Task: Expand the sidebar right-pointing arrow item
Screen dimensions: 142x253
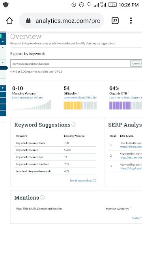Action: [3, 88]
